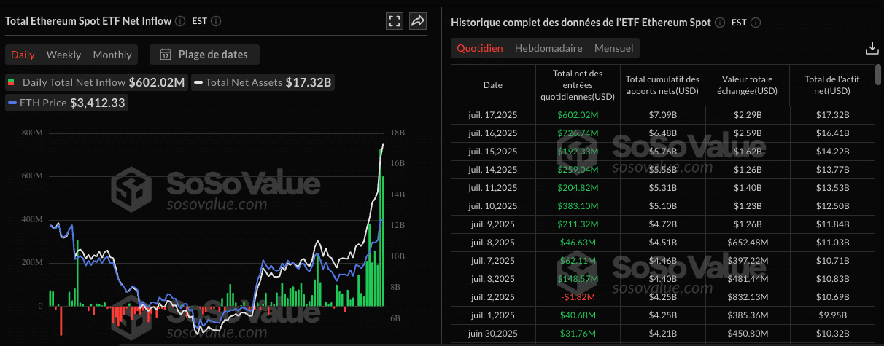Click the $204.82M inflow cell
Viewport: 884px width, 346px height.
[578, 188]
